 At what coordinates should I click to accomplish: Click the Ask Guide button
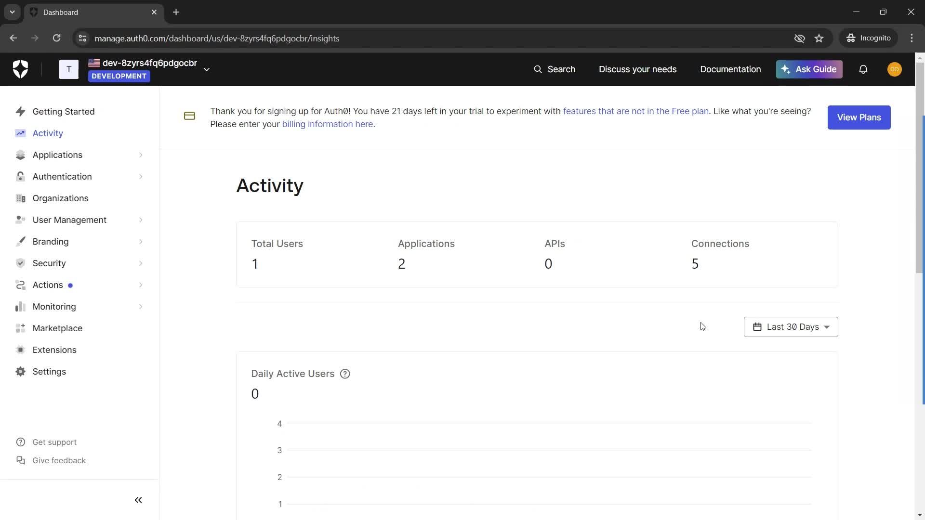tap(809, 69)
